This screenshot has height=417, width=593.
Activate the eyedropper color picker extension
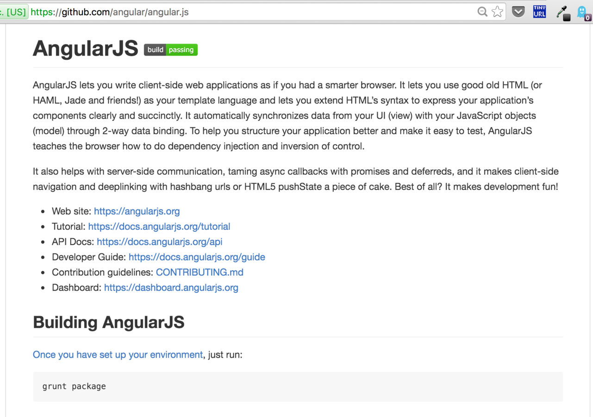pyautogui.click(x=563, y=13)
